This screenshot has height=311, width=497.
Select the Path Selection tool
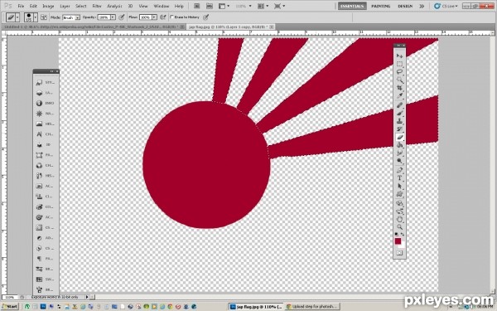point(399,186)
